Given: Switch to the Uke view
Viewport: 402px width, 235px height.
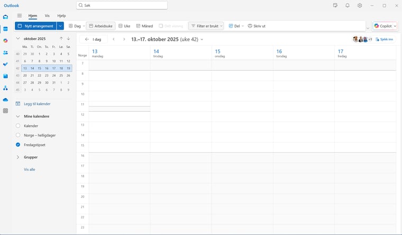Looking at the screenshot, I should [124, 26].
